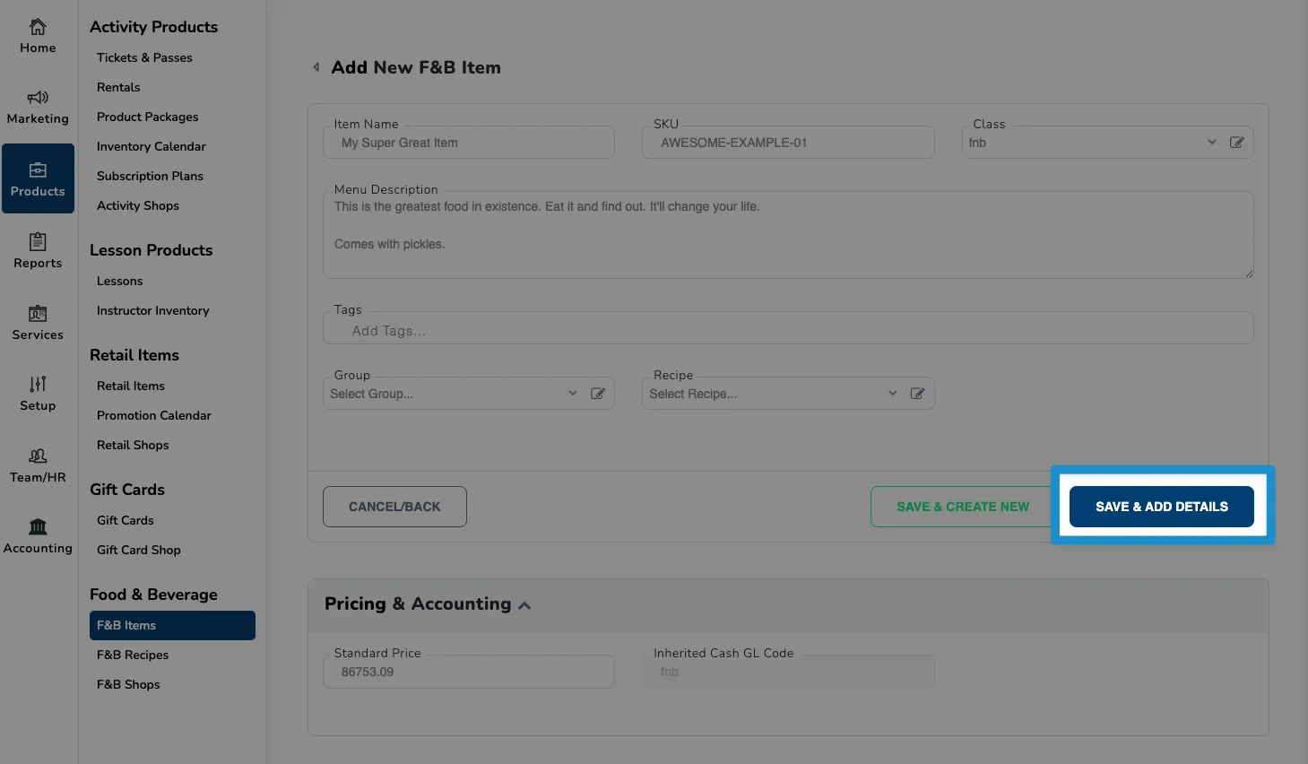Select the Products briefcase icon

pyautogui.click(x=38, y=169)
